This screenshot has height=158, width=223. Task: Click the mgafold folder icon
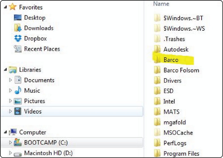pyautogui.click(x=157, y=122)
